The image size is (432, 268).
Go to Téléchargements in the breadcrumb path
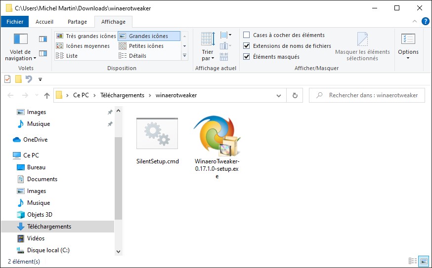click(122, 95)
